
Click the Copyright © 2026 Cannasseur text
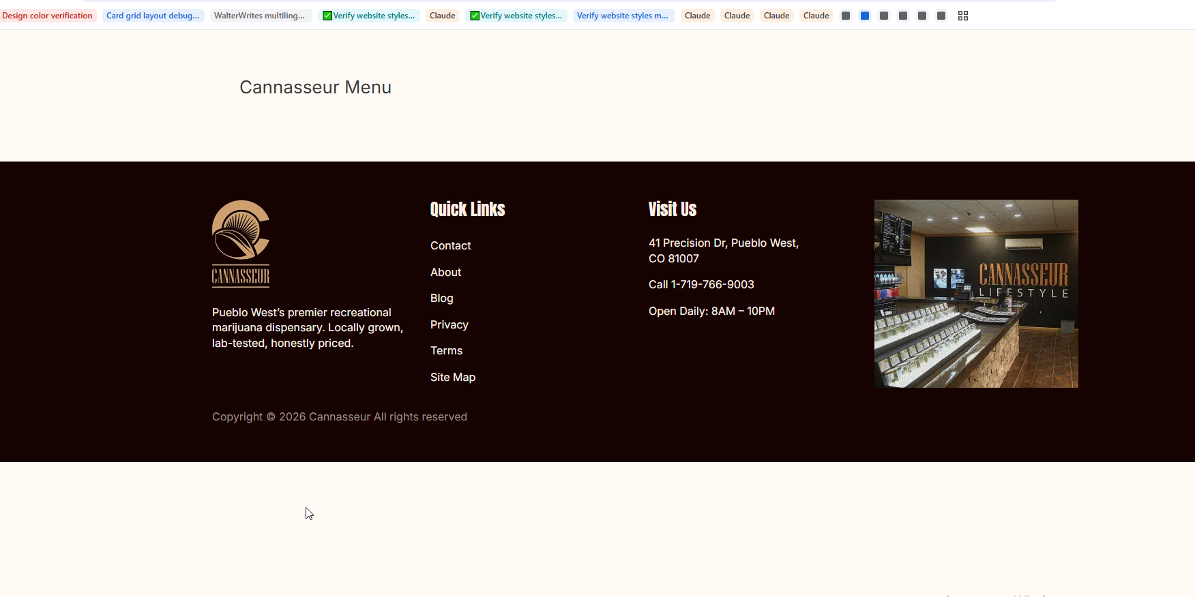(340, 417)
